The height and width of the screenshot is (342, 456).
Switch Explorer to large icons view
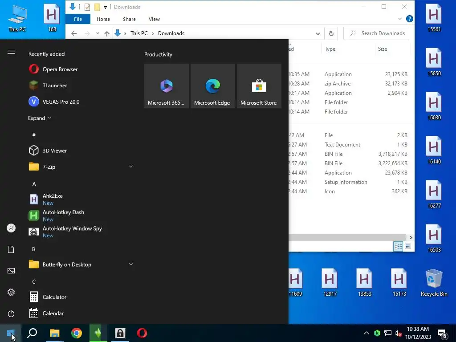[x=408, y=246]
